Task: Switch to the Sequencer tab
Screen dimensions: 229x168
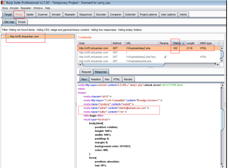Action: pos(86,15)
